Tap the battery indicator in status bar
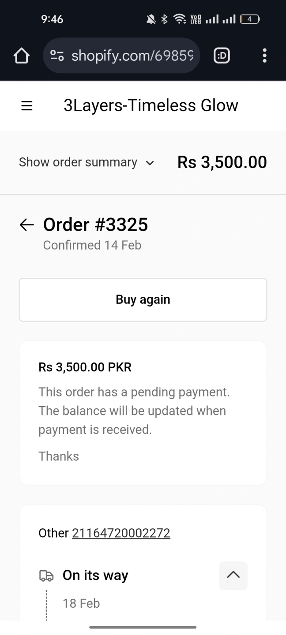The image size is (286, 635). [x=250, y=19]
